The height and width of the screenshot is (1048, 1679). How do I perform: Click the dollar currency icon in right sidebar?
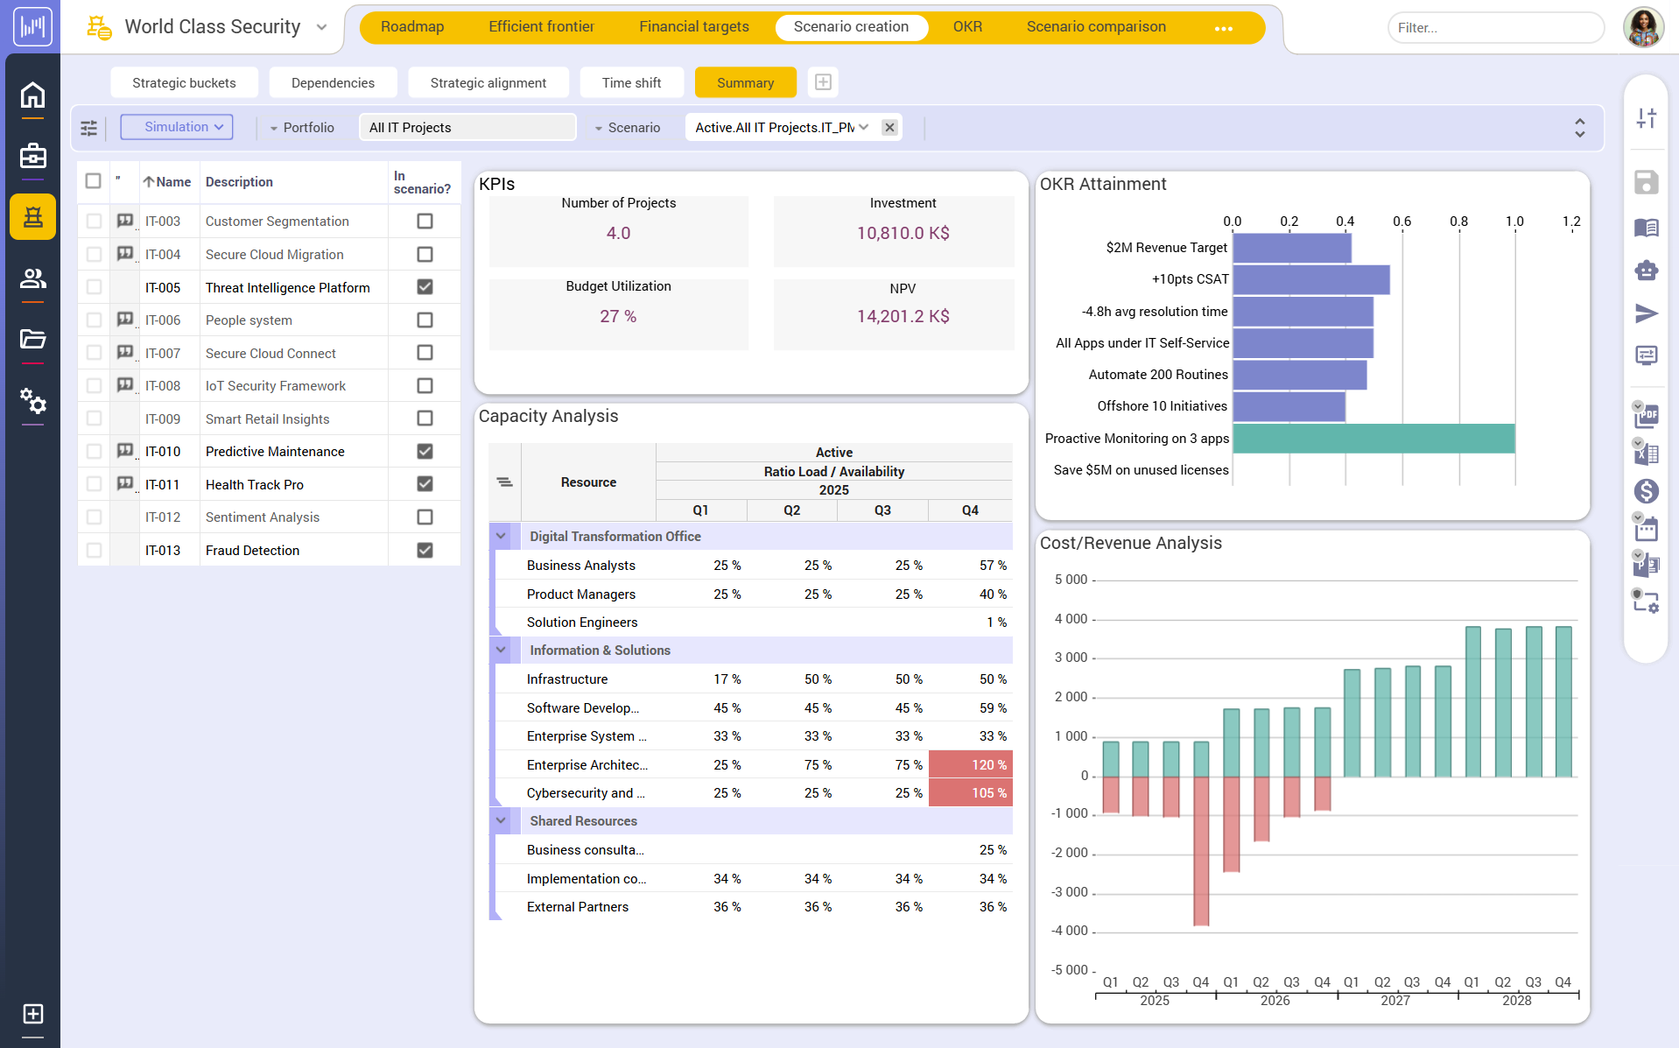(x=1647, y=491)
